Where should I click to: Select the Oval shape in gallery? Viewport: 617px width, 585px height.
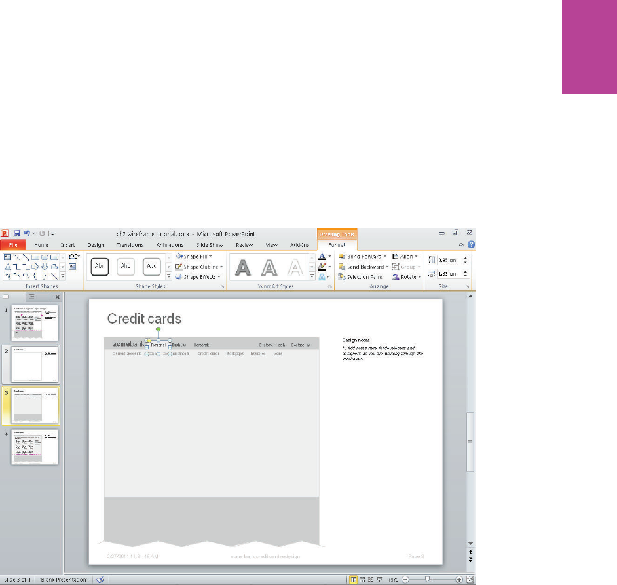45,257
